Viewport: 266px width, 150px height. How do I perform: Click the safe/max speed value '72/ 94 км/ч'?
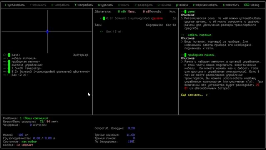(49, 122)
